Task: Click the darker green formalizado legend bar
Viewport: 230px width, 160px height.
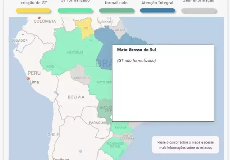Action: click(116, 10)
